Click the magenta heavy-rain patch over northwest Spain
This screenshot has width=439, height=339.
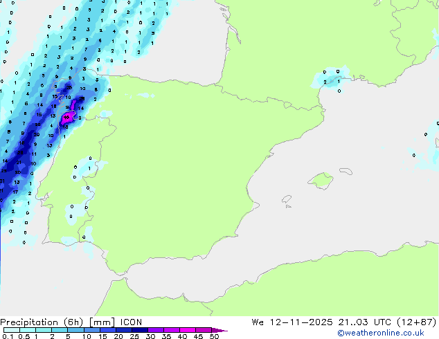point(69,117)
